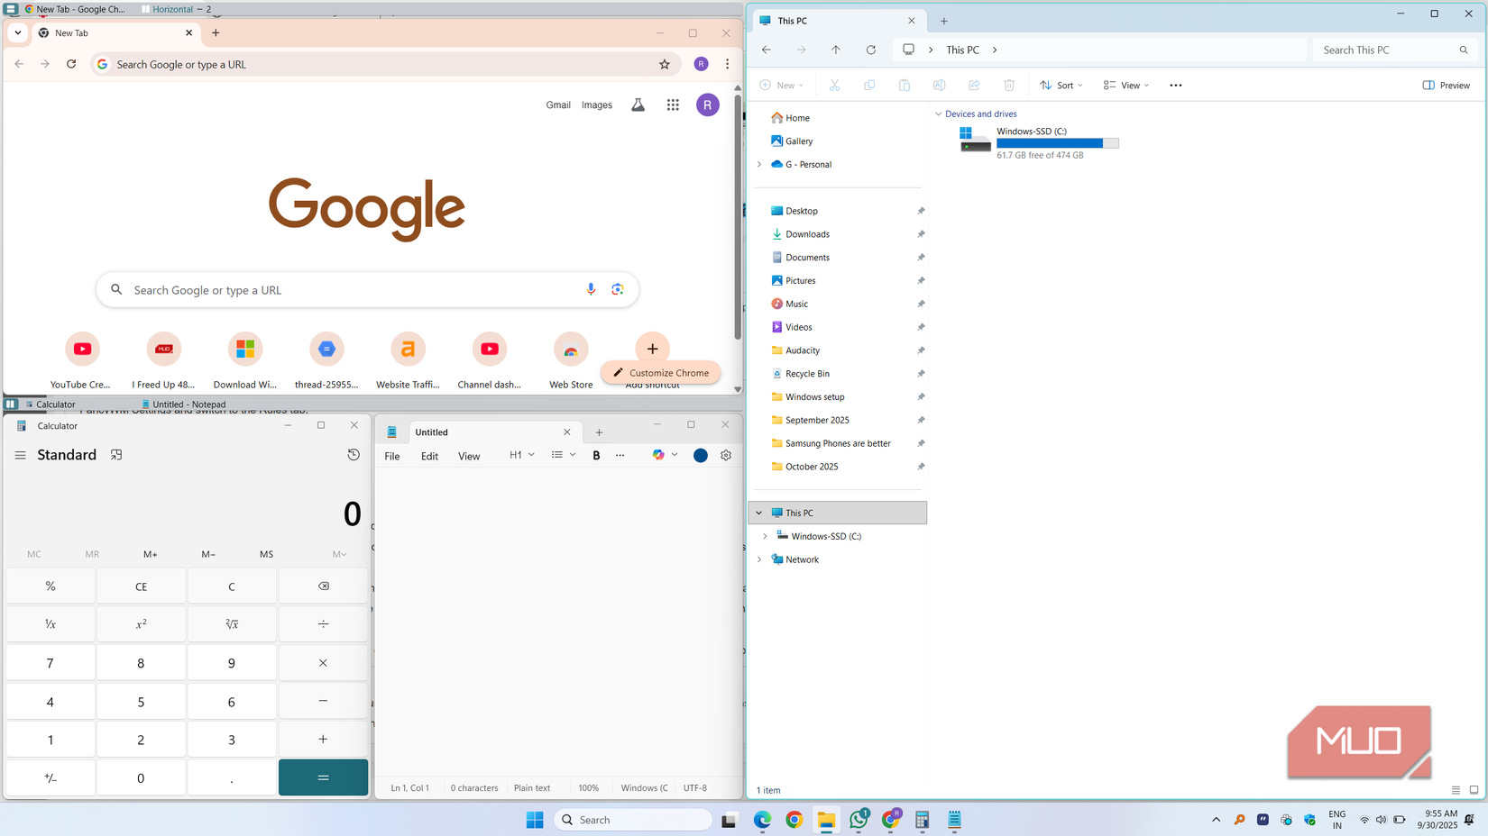1488x836 pixels.
Task: Search by image using the Google Lens icon
Action: coord(618,289)
